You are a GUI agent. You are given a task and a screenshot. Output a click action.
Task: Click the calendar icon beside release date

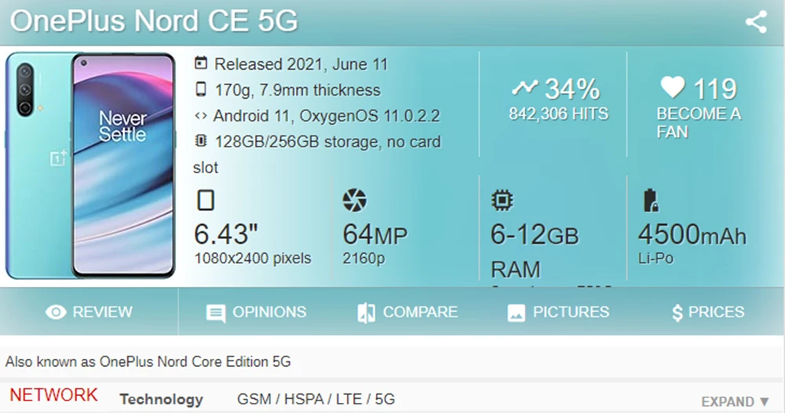[x=201, y=64]
